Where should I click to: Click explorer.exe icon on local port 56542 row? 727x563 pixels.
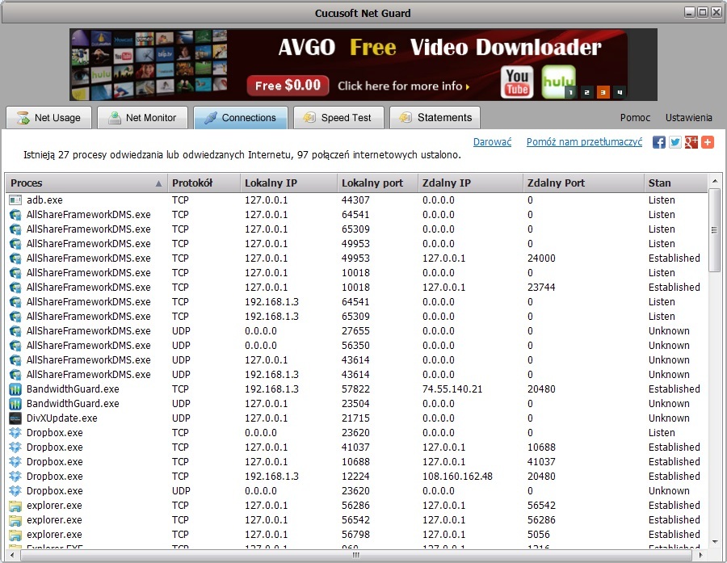click(x=15, y=520)
